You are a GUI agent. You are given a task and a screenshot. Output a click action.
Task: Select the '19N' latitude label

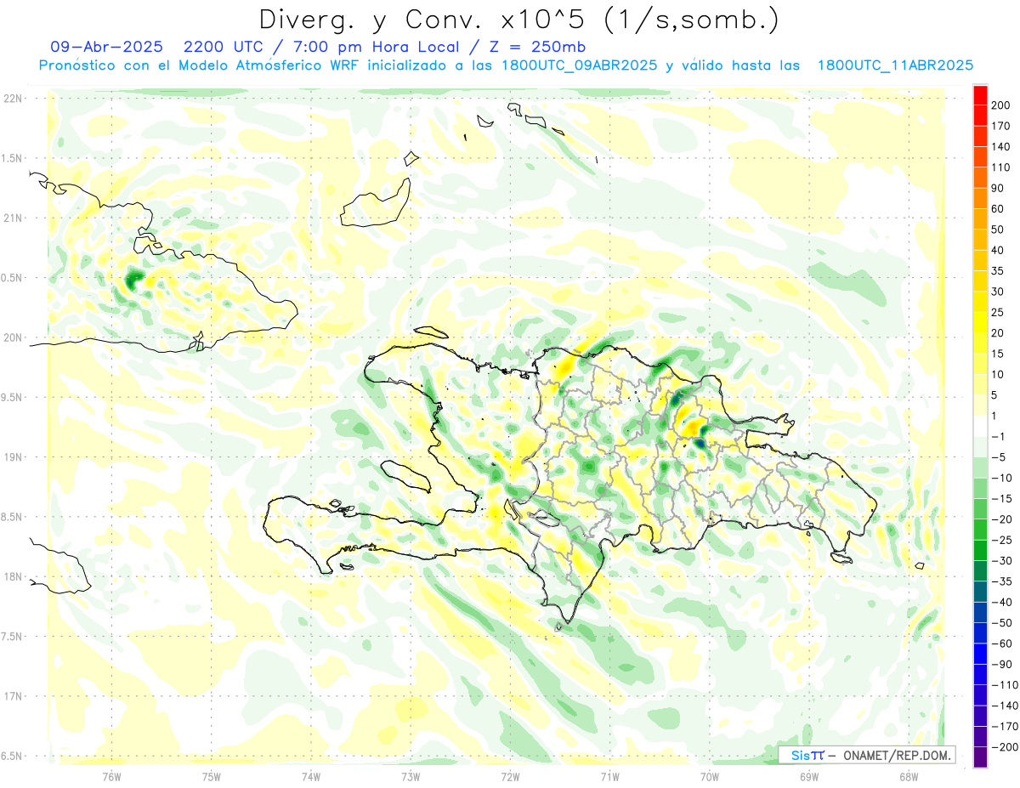12,457
